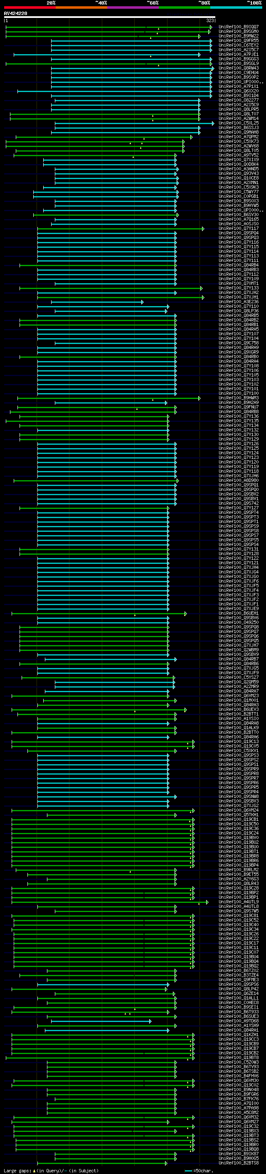Open hit UniRef100_Q9MAH8
266x1174 pixels.
(x=239, y=132)
